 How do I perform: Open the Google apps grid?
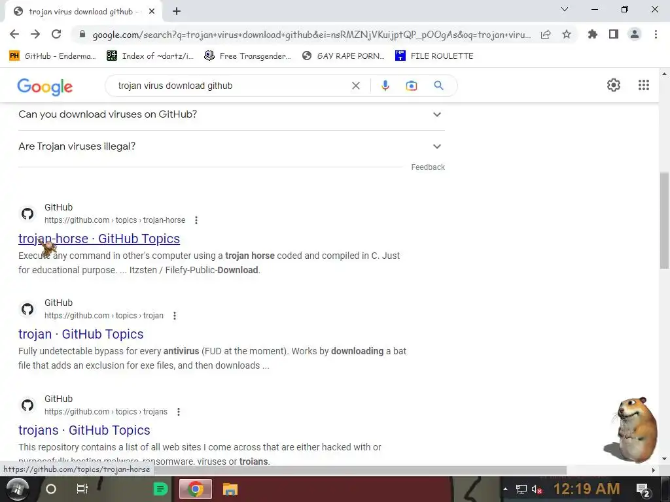(644, 85)
